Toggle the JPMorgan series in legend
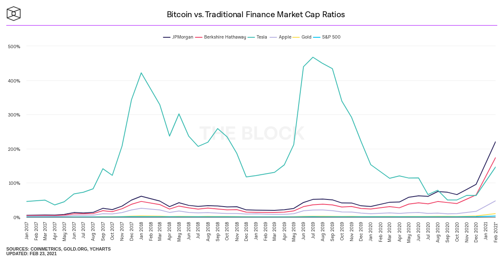The width and height of the screenshot is (504, 264). tap(178, 37)
